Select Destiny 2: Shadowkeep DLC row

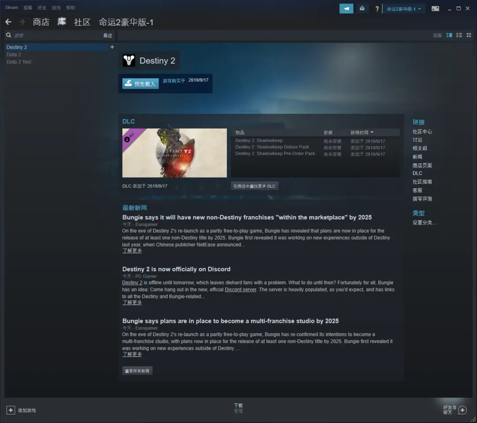pos(315,141)
